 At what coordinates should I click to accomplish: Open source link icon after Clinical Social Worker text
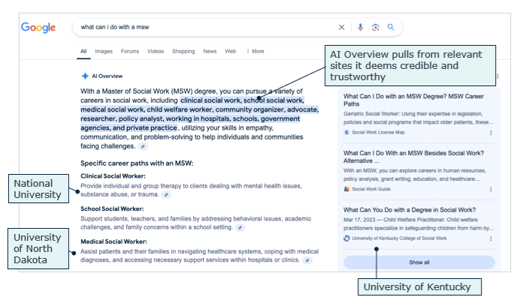167,194
